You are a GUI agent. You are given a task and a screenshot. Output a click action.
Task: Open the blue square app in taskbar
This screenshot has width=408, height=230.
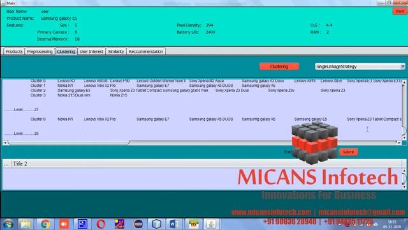tap(82, 224)
